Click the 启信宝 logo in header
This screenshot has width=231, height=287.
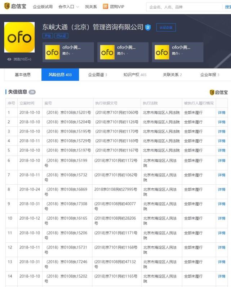click(x=15, y=6)
